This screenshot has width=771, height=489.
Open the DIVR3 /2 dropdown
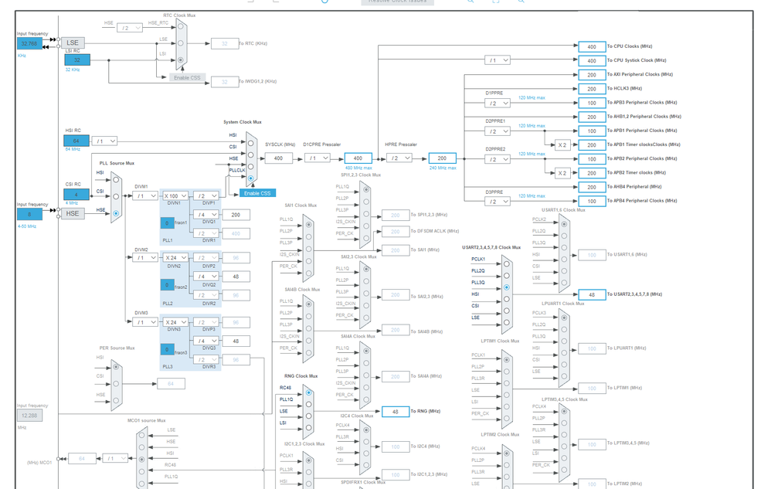tap(205, 360)
